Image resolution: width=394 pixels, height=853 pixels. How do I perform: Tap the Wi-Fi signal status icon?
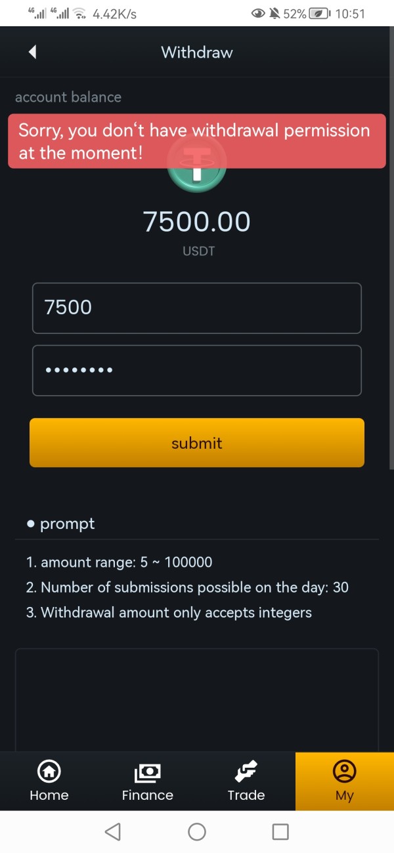pos(79,13)
